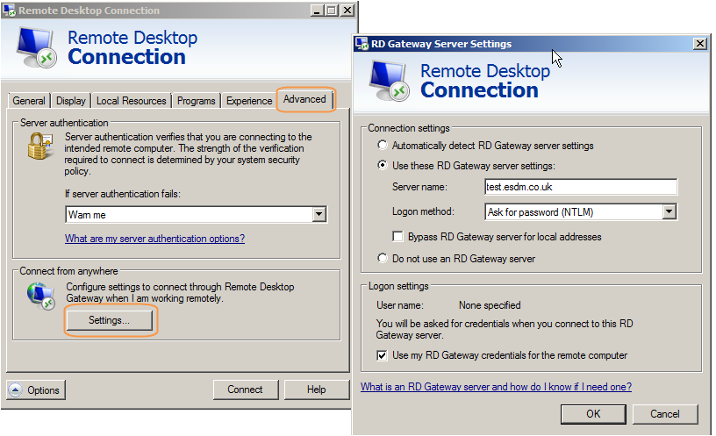
Task: Click the 'User name:' label
Action: (x=400, y=305)
